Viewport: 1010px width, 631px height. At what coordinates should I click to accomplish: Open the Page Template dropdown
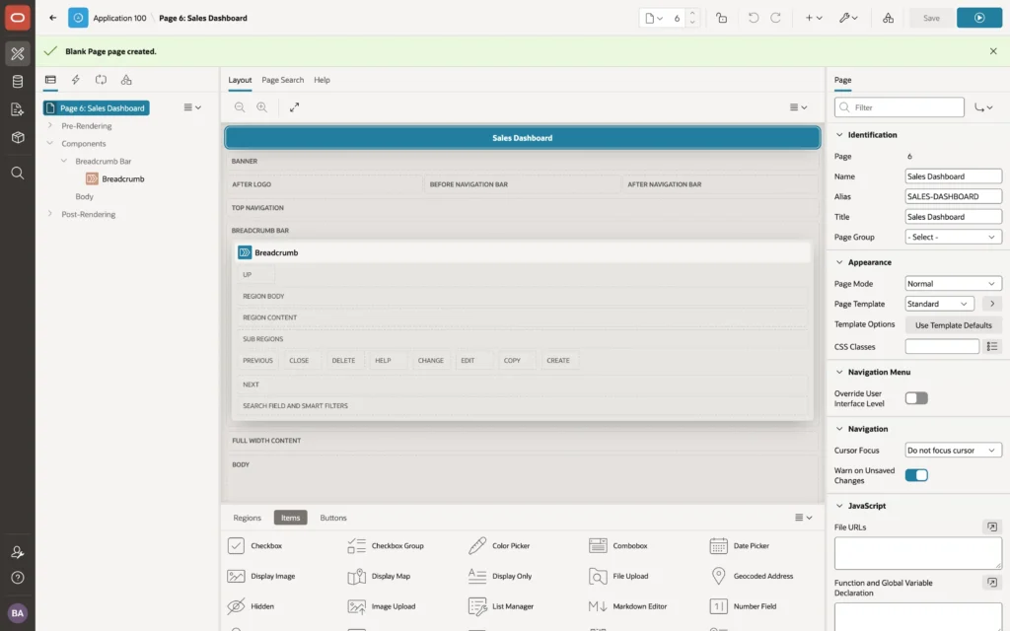click(x=939, y=304)
